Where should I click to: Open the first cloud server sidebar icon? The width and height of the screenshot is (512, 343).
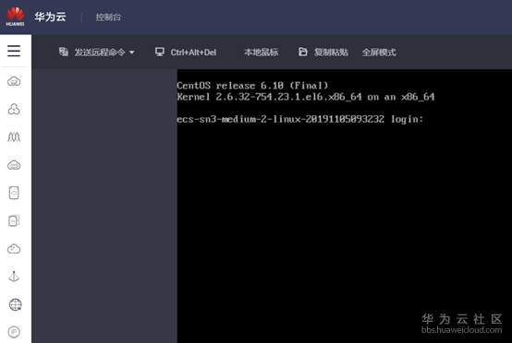(x=14, y=81)
